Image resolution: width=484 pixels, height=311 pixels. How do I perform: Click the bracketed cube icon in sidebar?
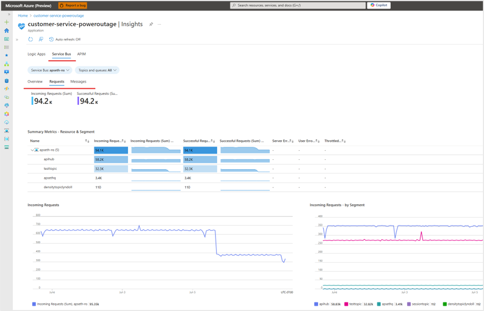[x=6, y=139]
